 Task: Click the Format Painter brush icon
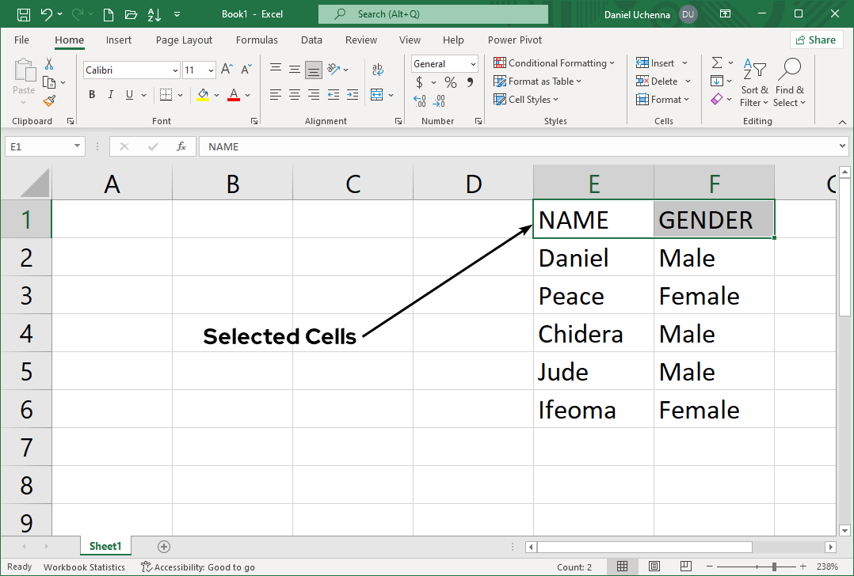click(49, 100)
